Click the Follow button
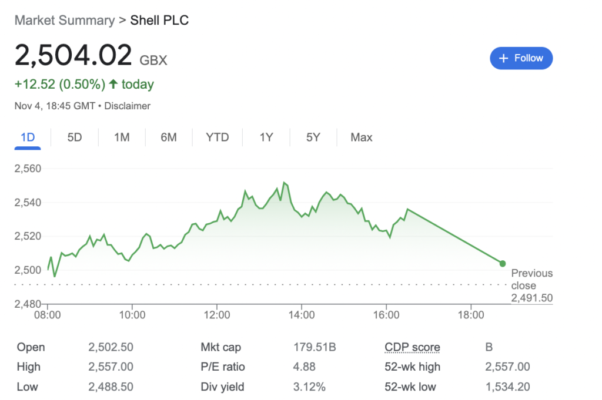This screenshot has width=602, height=400. pyautogui.click(x=521, y=58)
